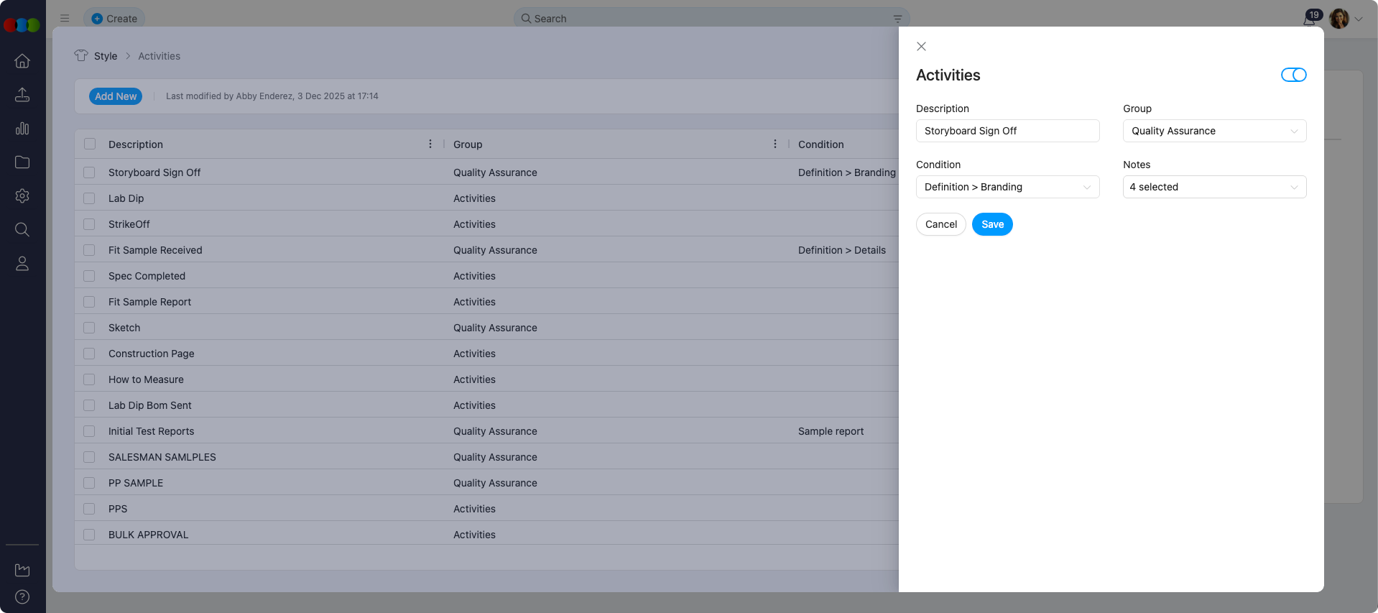Check the Lab Dip row checkbox

(x=89, y=198)
